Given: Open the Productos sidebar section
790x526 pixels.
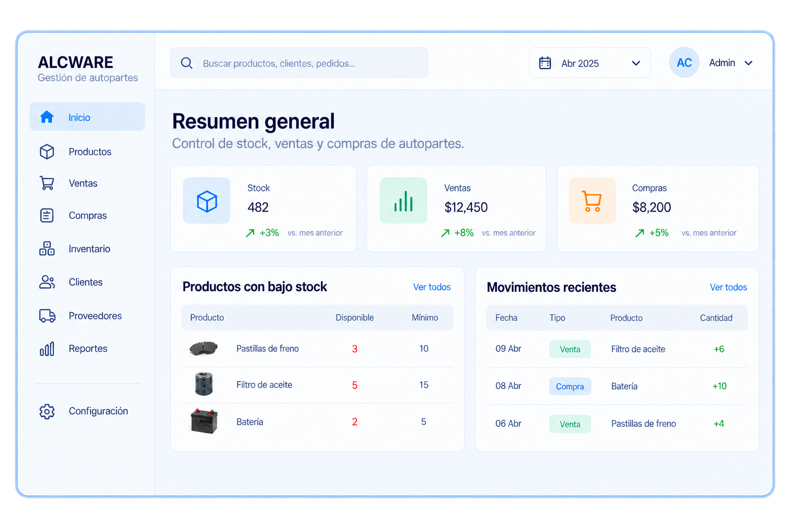Looking at the screenshot, I should [x=87, y=152].
